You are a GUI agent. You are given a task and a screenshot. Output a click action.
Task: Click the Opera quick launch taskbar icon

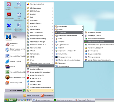click(x=19, y=100)
